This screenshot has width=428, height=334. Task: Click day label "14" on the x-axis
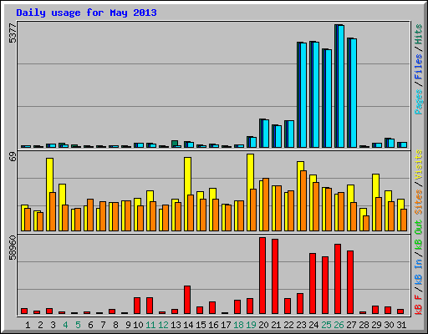coord(188,325)
